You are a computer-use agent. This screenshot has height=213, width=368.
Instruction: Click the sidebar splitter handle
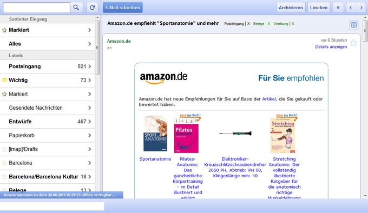[x=97, y=47]
